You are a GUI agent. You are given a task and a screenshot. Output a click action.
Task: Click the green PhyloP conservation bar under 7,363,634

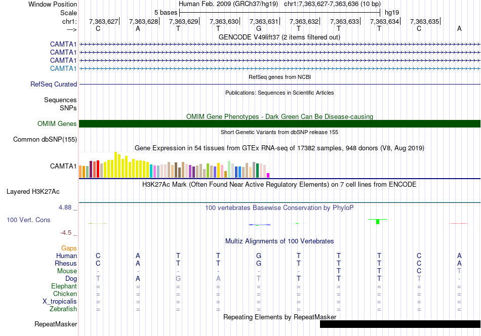click(x=378, y=221)
